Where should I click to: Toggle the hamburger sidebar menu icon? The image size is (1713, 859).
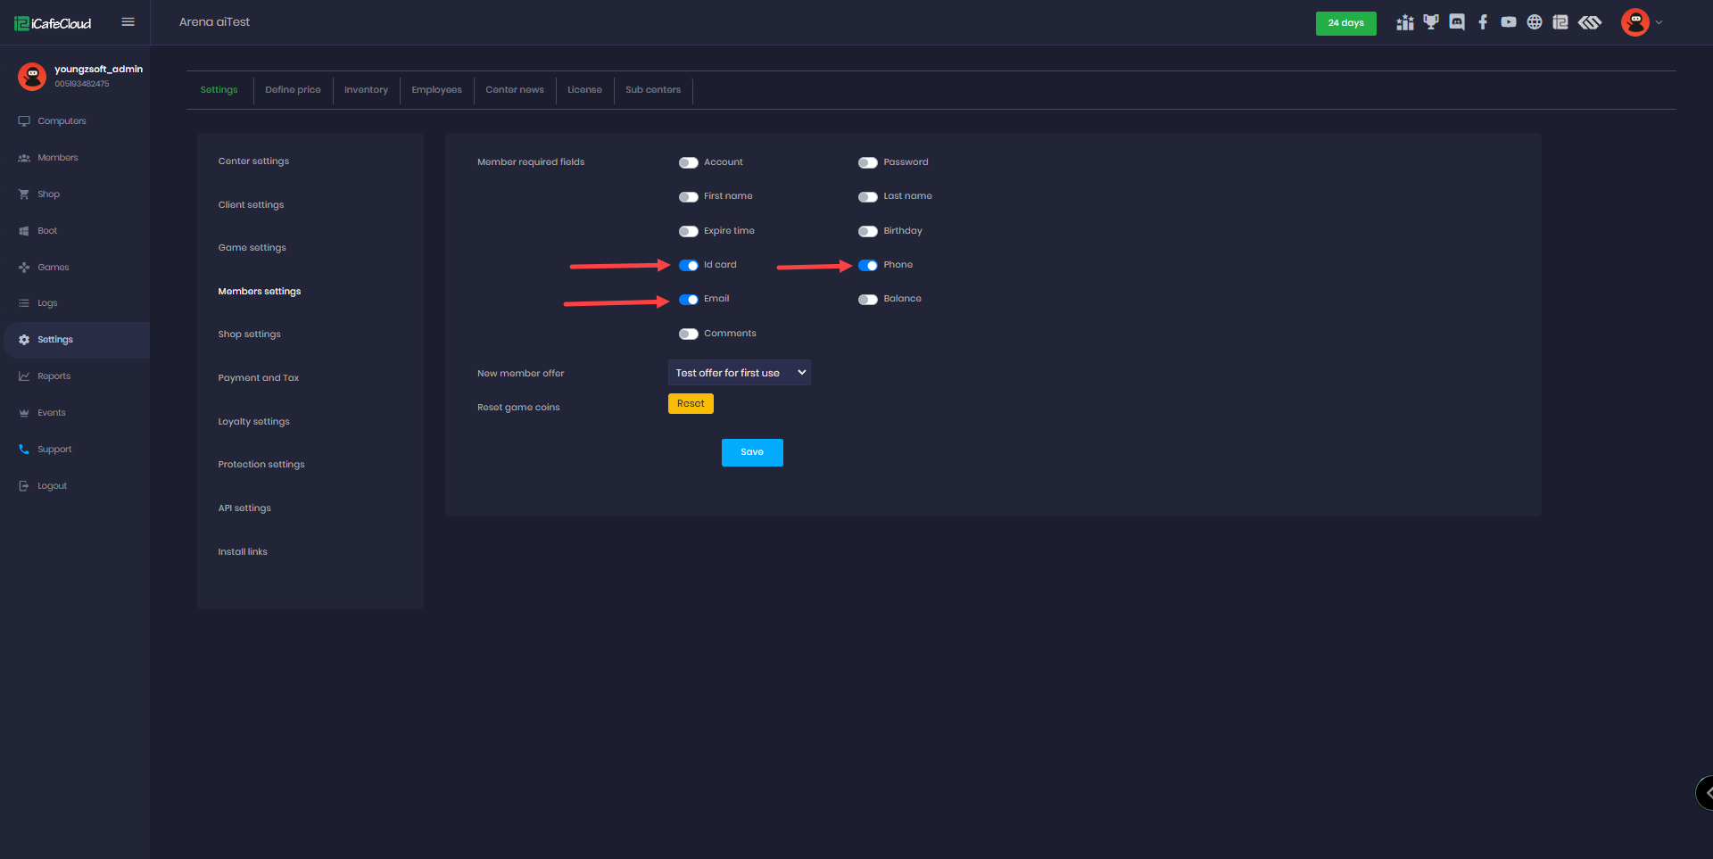tap(128, 22)
